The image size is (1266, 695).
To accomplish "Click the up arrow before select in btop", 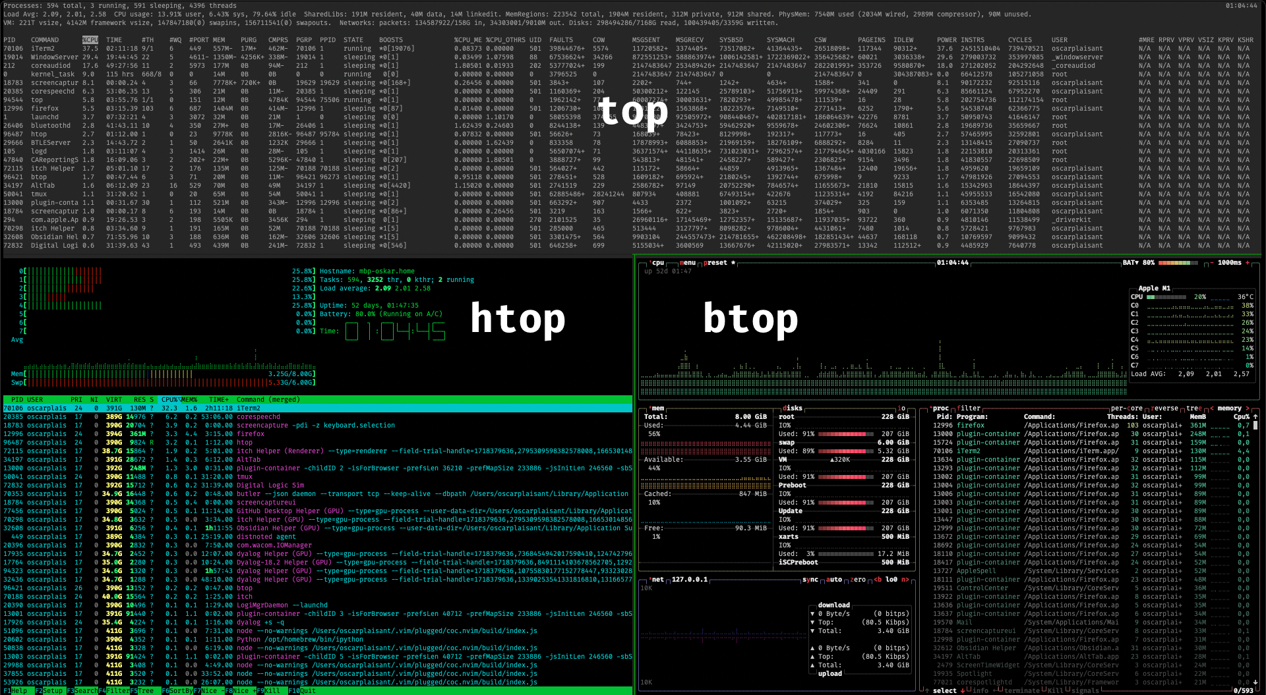I will point(928,690).
